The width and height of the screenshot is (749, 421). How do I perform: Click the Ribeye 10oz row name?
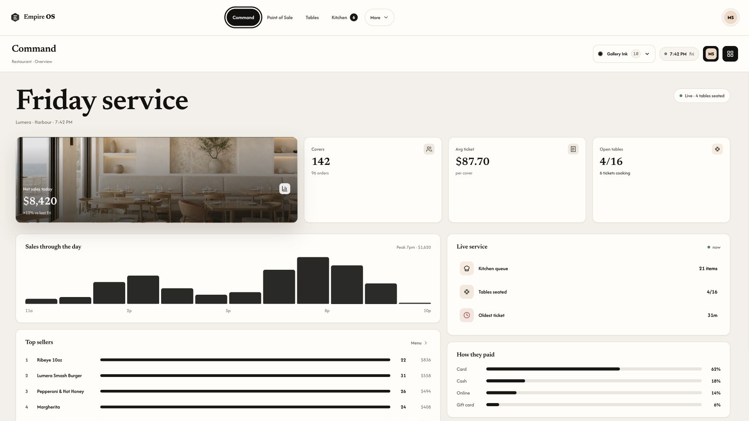(x=50, y=360)
